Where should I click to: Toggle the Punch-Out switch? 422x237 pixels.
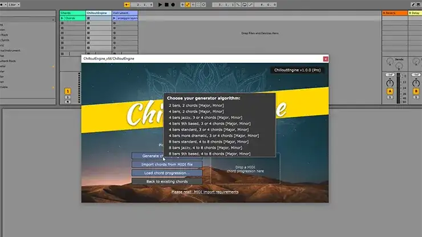click(250, 5)
